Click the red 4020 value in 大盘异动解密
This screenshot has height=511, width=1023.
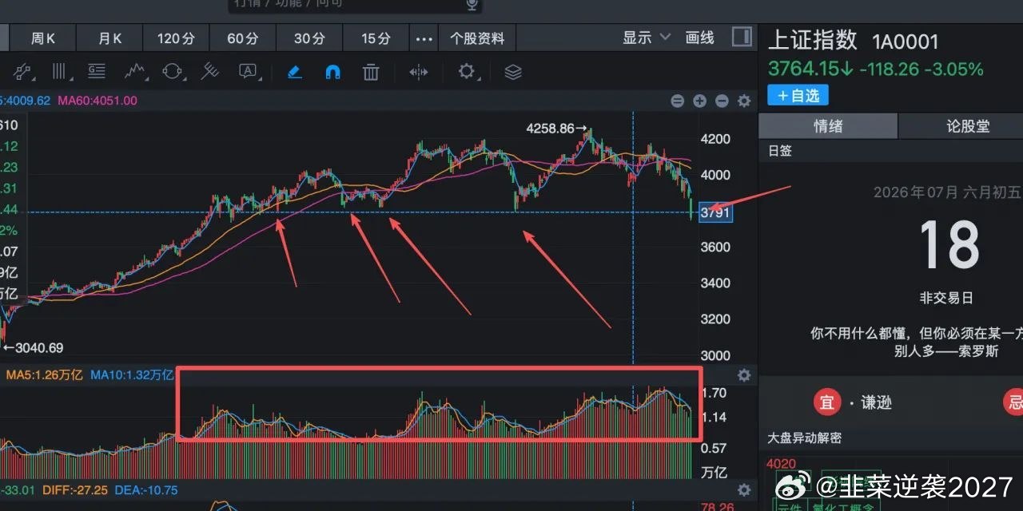tap(780, 464)
